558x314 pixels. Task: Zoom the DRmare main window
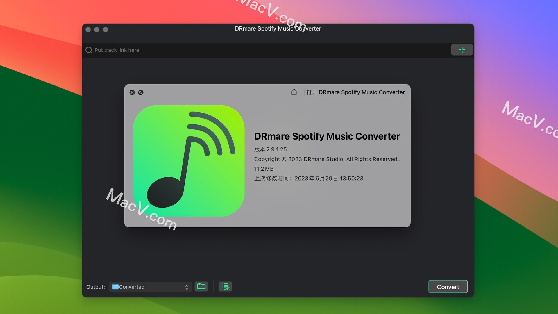point(105,30)
